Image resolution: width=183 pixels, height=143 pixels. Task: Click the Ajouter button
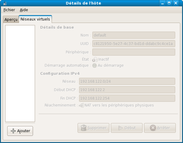[x=20, y=131]
